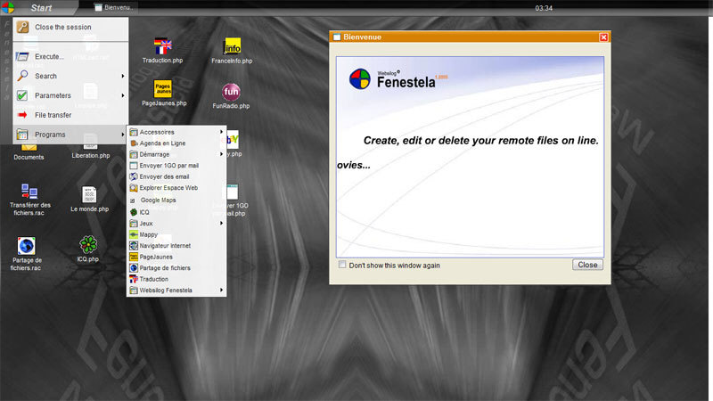Screen dimensions: 713x401
Task: Expand the Démarrage submenu arrow
Action: coord(221,154)
